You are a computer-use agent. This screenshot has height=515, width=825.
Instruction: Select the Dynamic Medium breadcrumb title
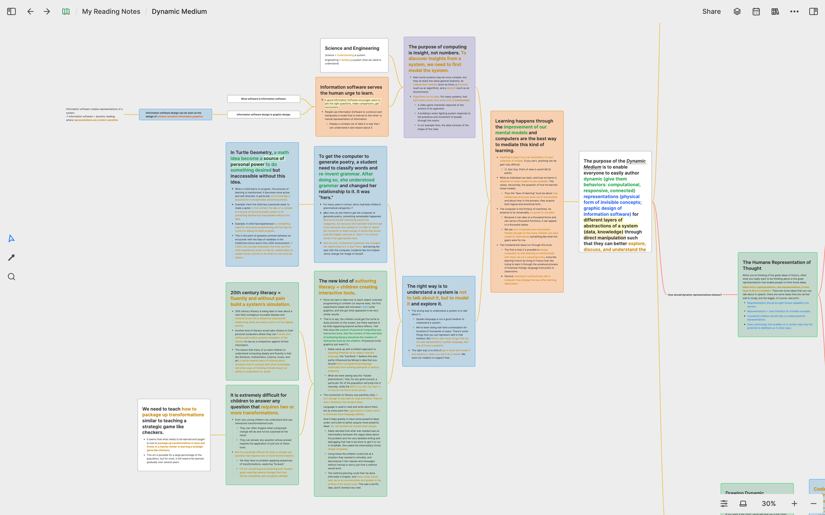179,12
